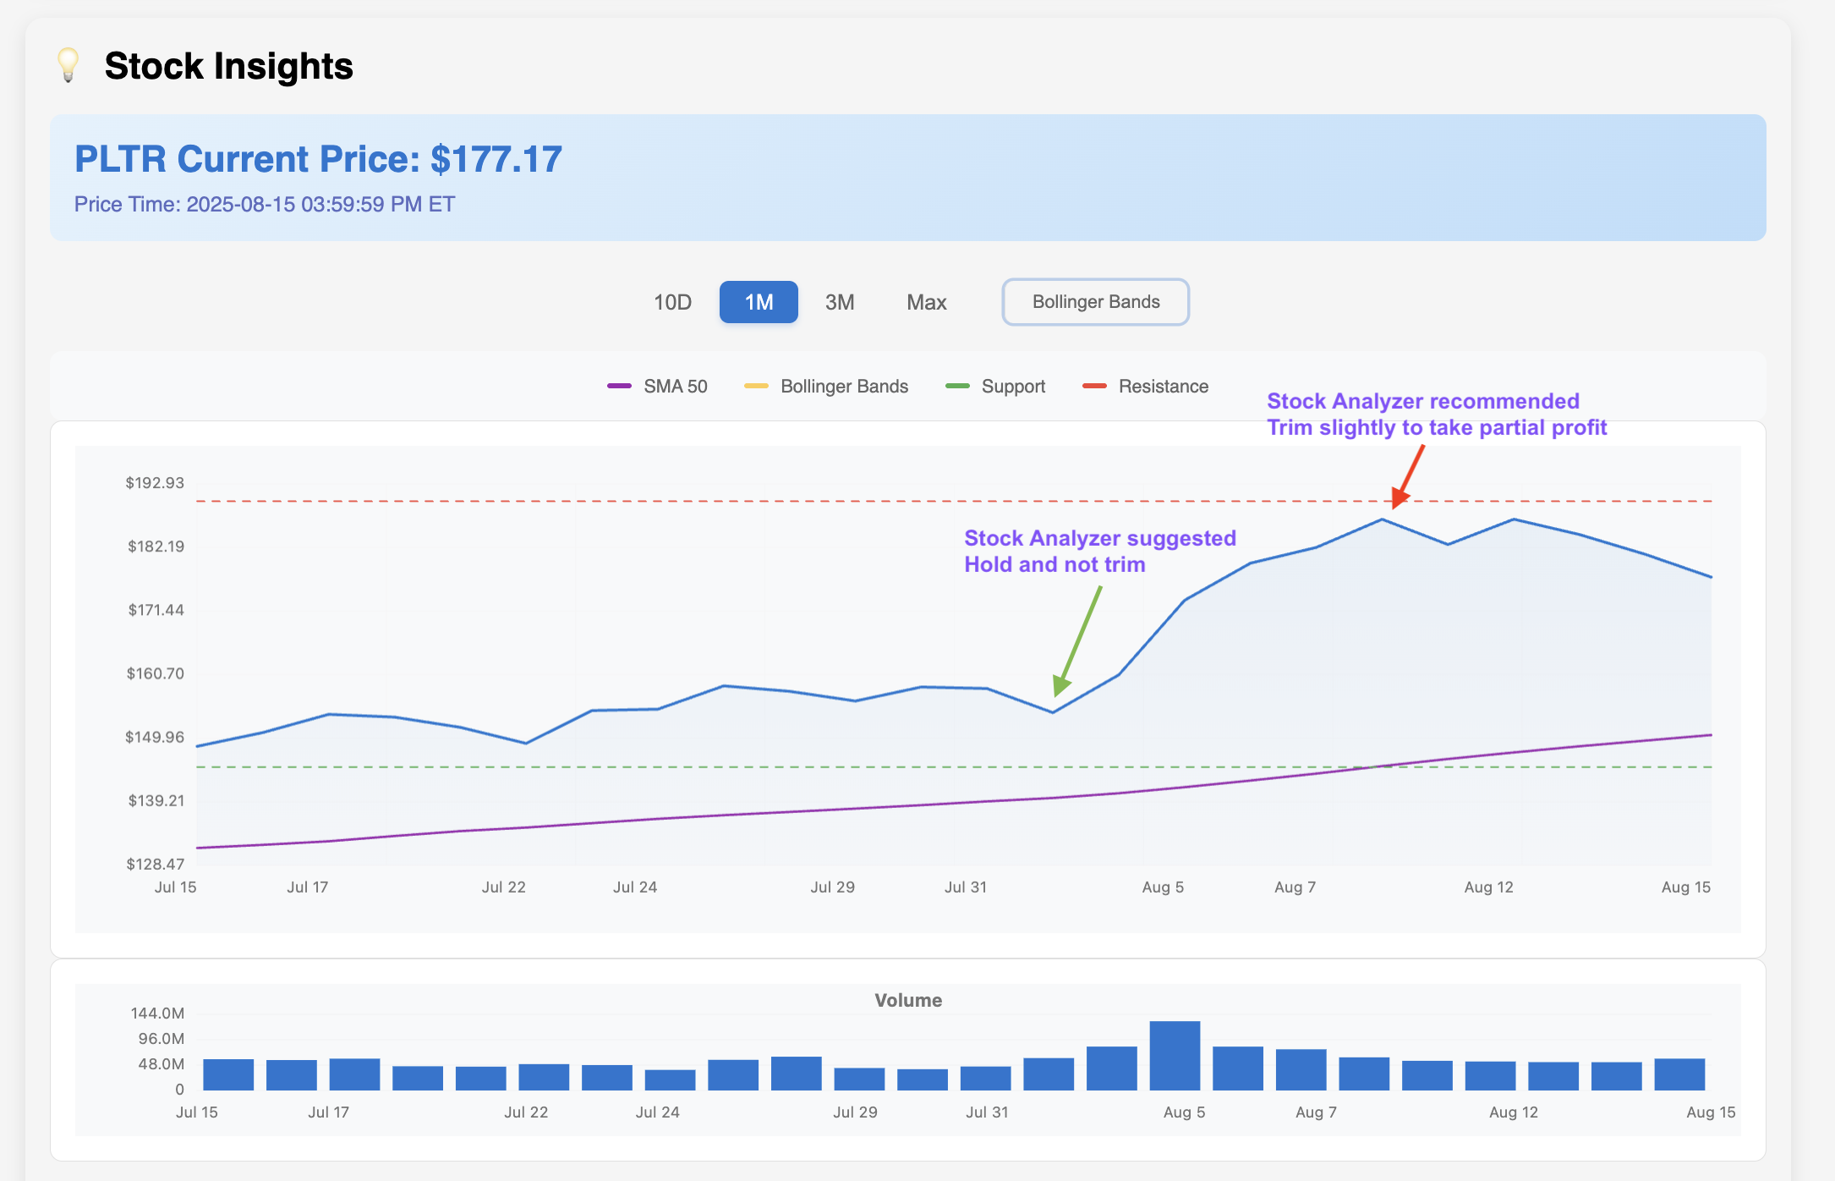Image resolution: width=1835 pixels, height=1181 pixels.
Task: Switch to the Max time range
Action: 926,302
